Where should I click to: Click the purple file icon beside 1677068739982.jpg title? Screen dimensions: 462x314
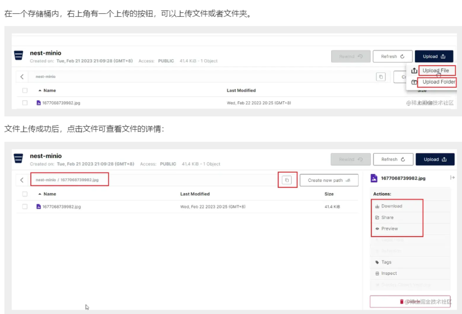point(374,178)
